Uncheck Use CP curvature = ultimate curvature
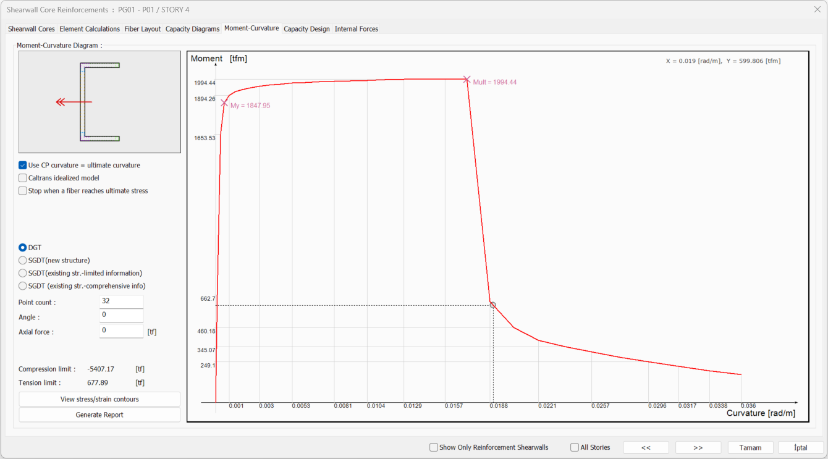The width and height of the screenshot is (828, 459). 23,166
